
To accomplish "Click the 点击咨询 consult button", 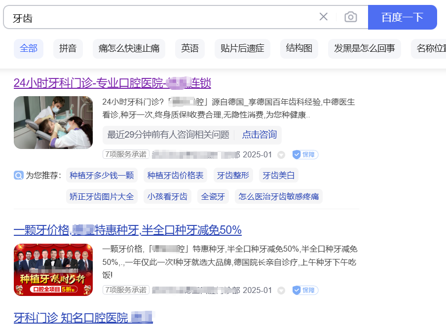I will pyautogui.click(x=259, y=135).
